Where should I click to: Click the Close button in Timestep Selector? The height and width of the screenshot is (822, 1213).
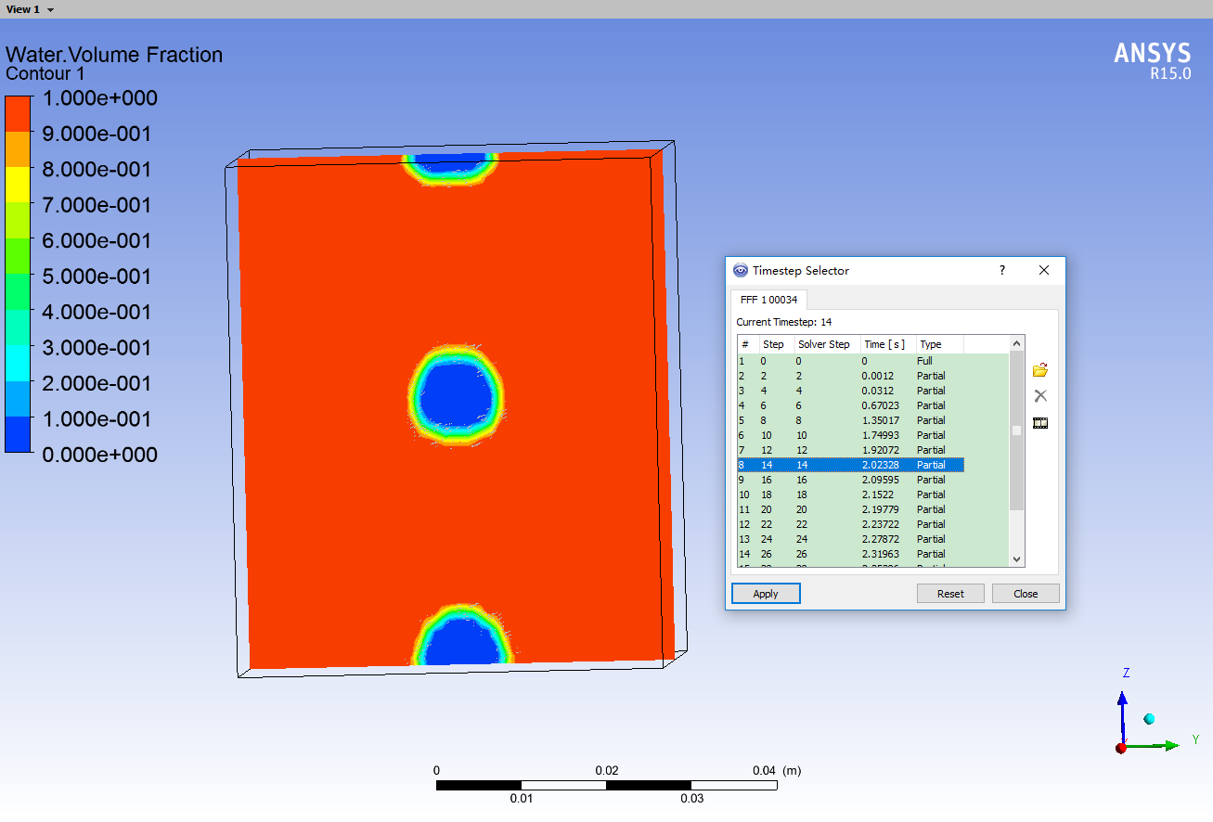pos(1026,594)
